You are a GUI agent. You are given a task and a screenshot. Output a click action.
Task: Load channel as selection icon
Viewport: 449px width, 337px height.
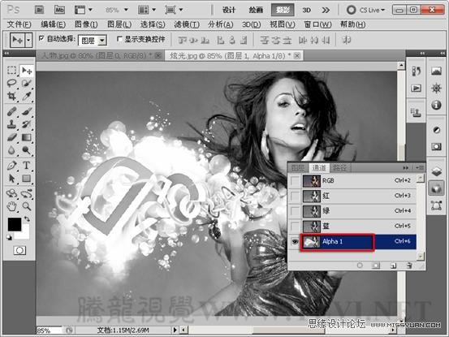360,266
